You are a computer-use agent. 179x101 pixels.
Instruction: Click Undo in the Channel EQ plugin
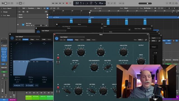(44, 39)
